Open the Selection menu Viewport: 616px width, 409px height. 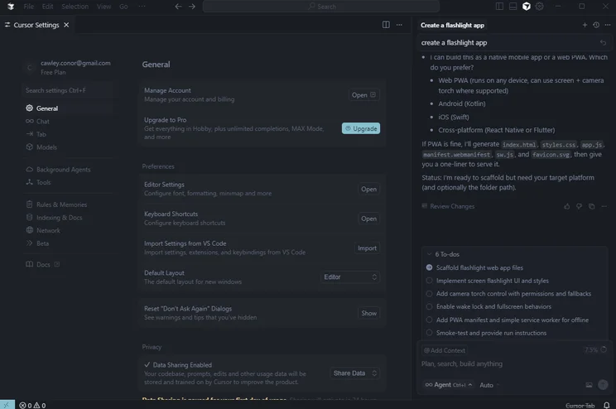point(75,7)
